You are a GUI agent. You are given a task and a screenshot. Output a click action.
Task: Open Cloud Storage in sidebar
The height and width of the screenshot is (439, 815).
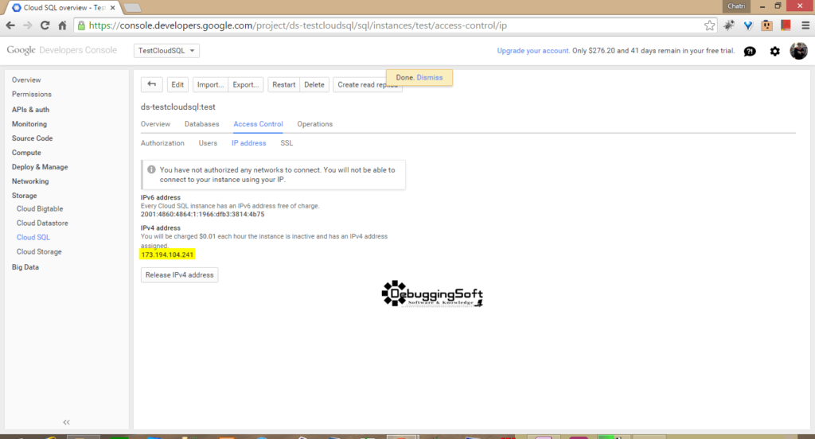coord(39,251)
